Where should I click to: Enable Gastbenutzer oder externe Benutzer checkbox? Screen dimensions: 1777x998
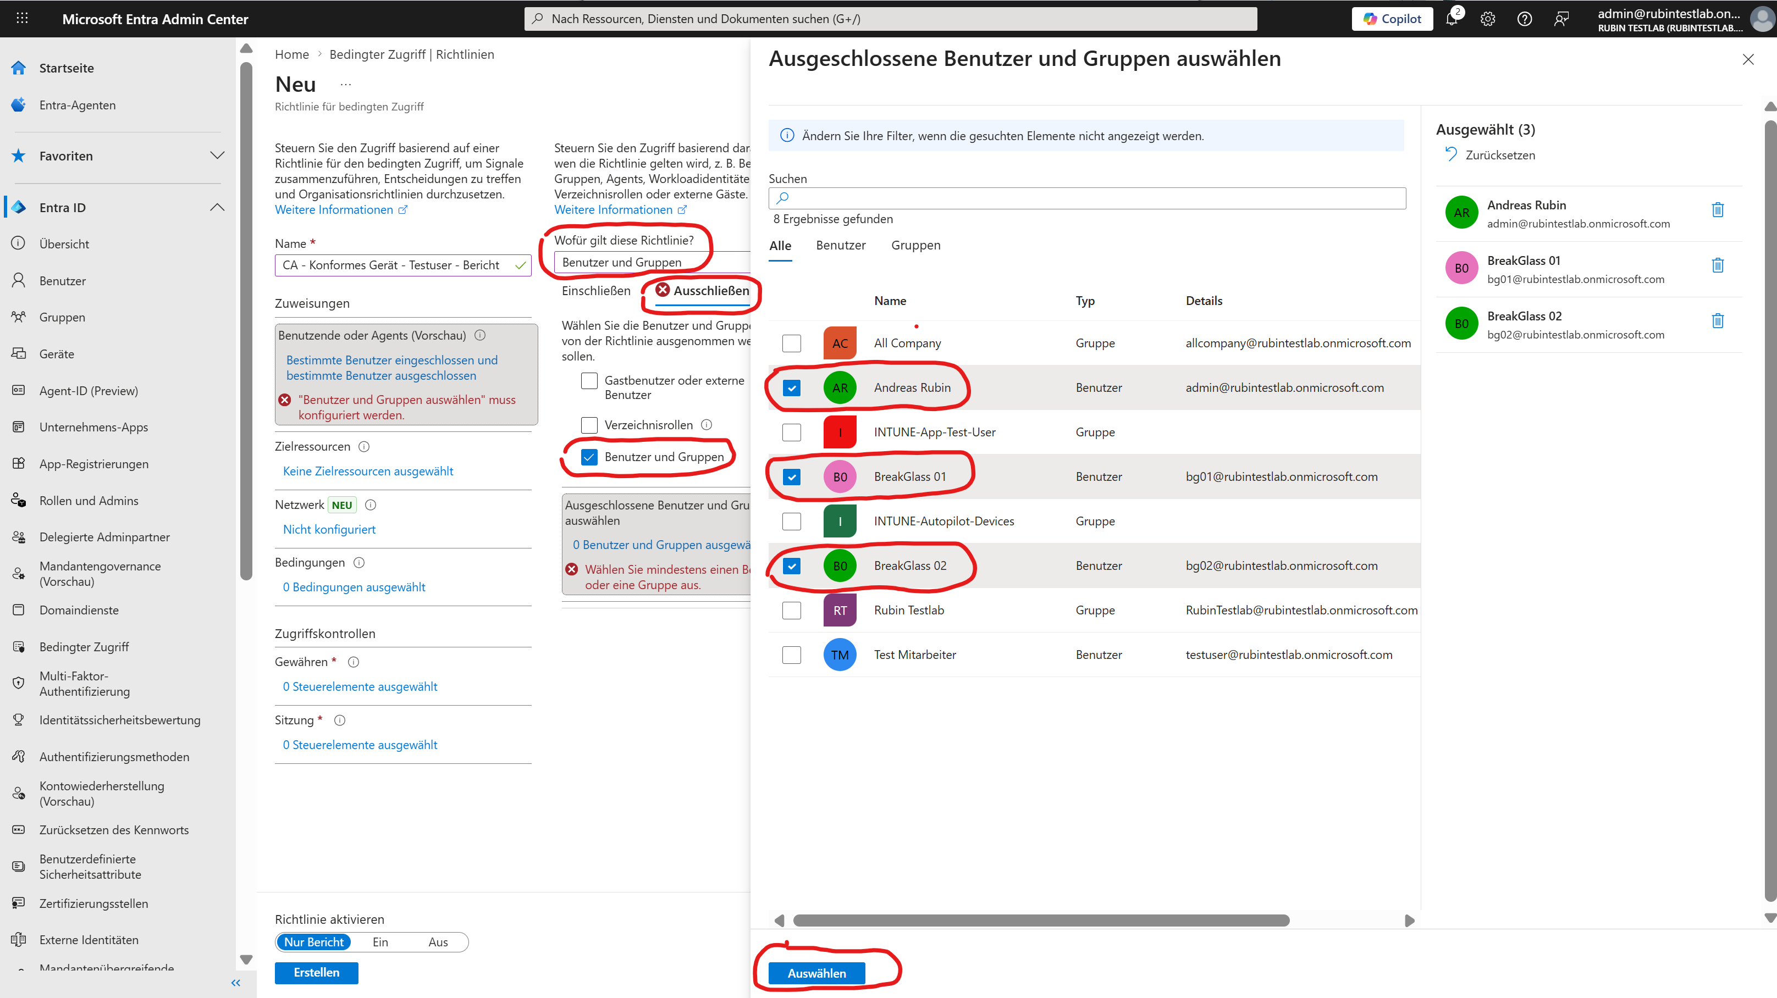pyautogui.click(x=588, y=381)
